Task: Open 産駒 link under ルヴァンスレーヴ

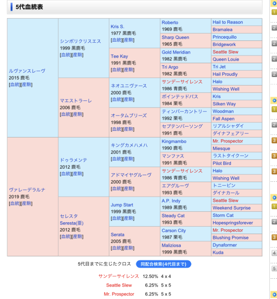Action: [27, 84]
